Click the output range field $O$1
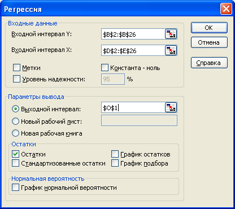235x209 pixels. tap(133, 107)
